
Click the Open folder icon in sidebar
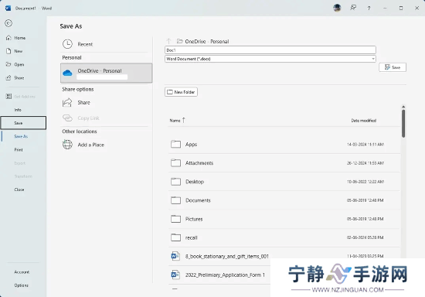pyautogui.click(x=8, y=64)
